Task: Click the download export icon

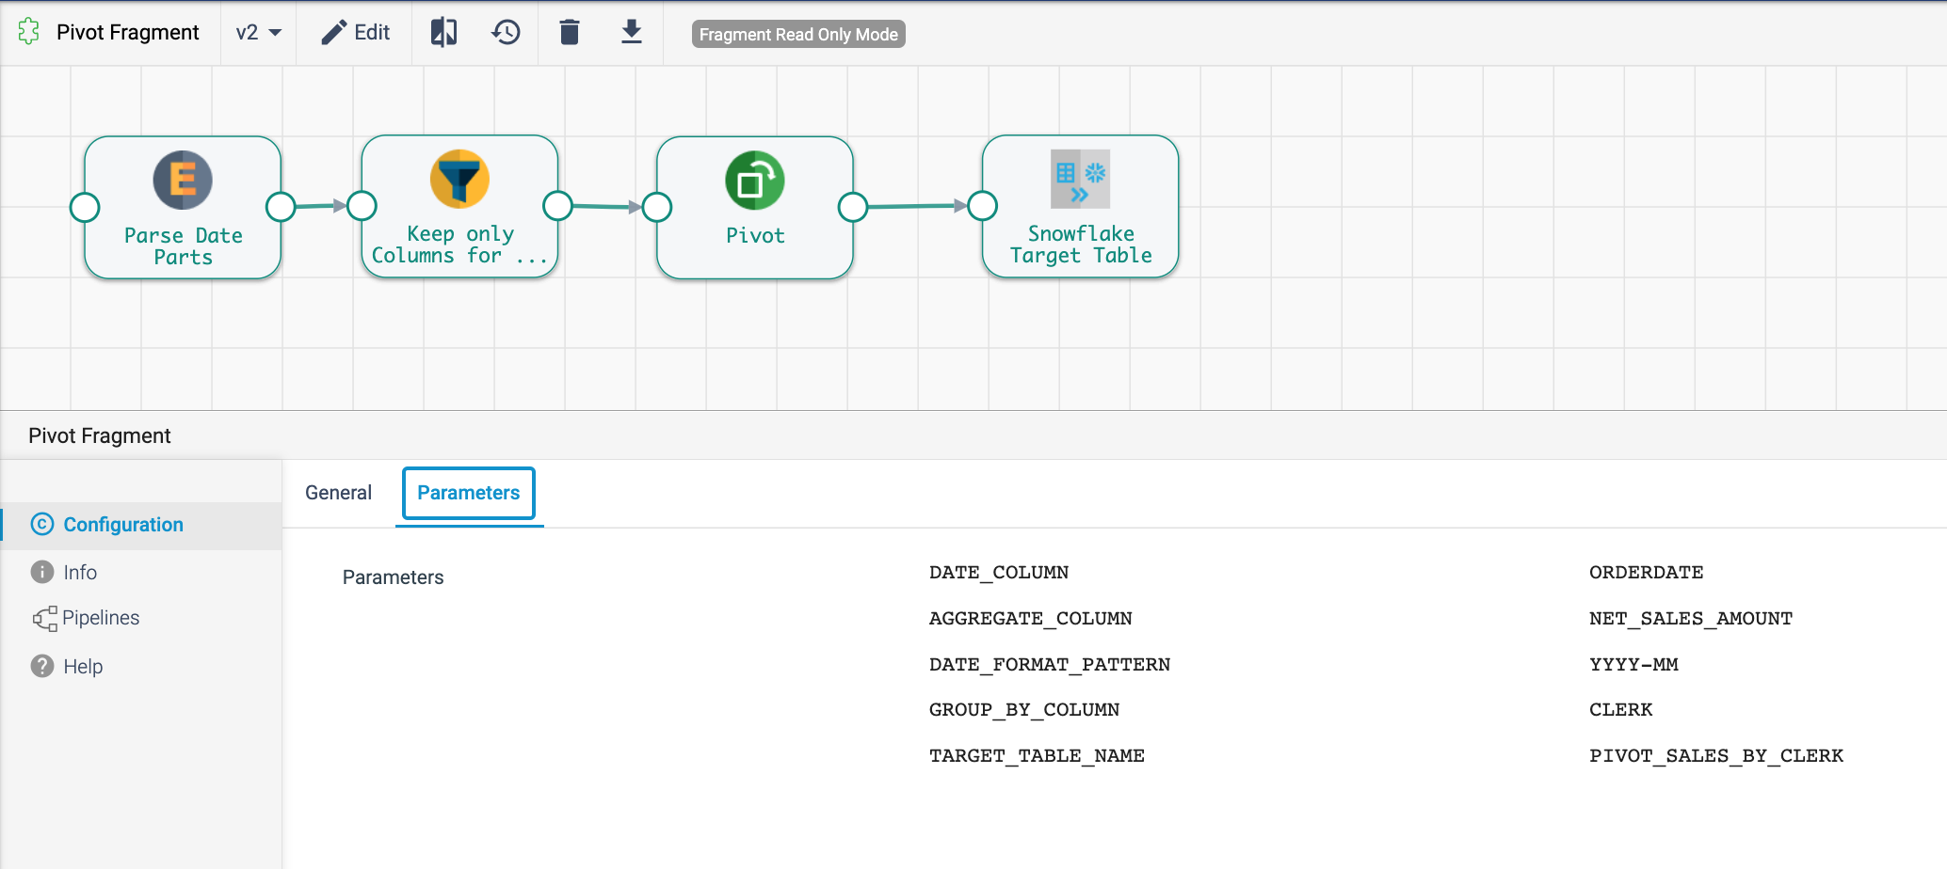Action: 632,33
